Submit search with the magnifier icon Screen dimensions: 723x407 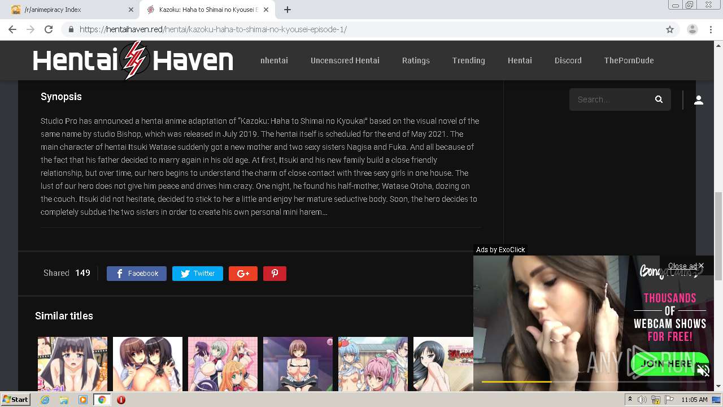pos(659,99)
